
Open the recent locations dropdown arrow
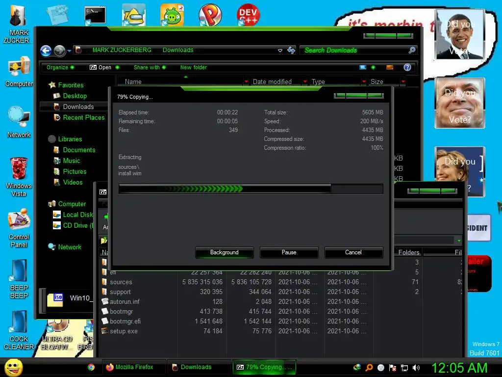coord(69,51)
